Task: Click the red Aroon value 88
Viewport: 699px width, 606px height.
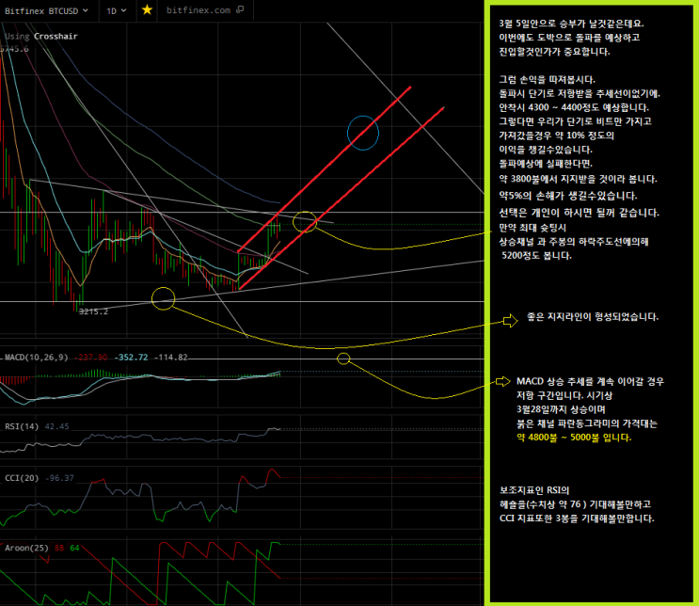Action: [59, 548]
